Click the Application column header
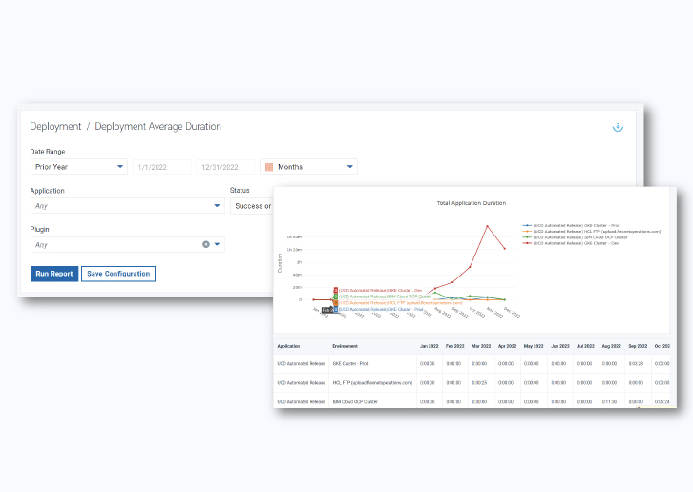The width and height of the screenshot is (693, 492). [x=289, y=346]
